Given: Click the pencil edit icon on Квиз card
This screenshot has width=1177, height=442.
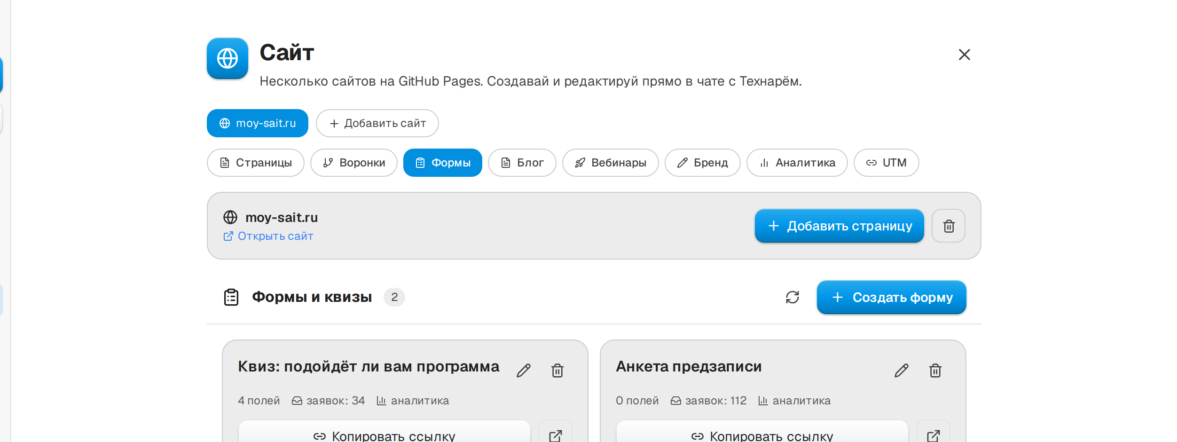Looking at the screenshot, I should click(x=523, y=371).
